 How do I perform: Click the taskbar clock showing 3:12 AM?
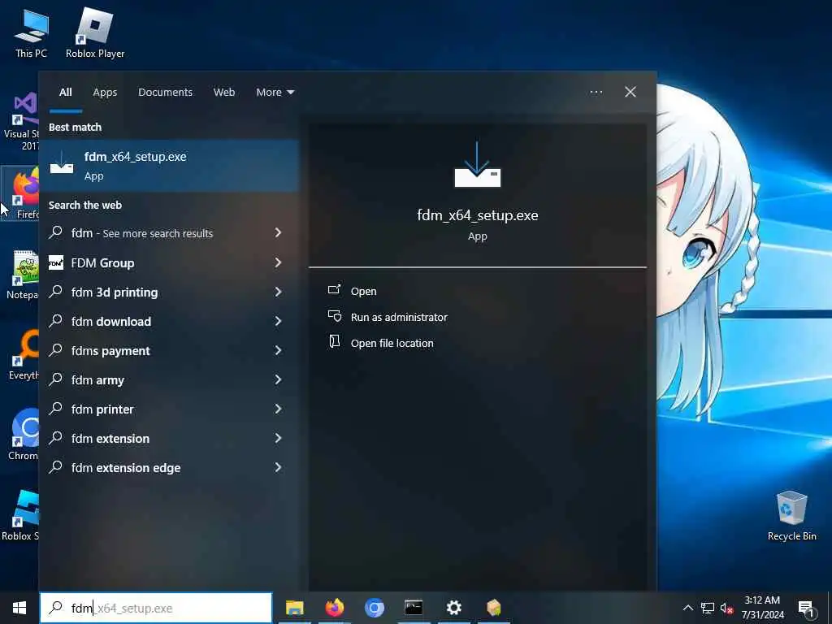(762, 608)
